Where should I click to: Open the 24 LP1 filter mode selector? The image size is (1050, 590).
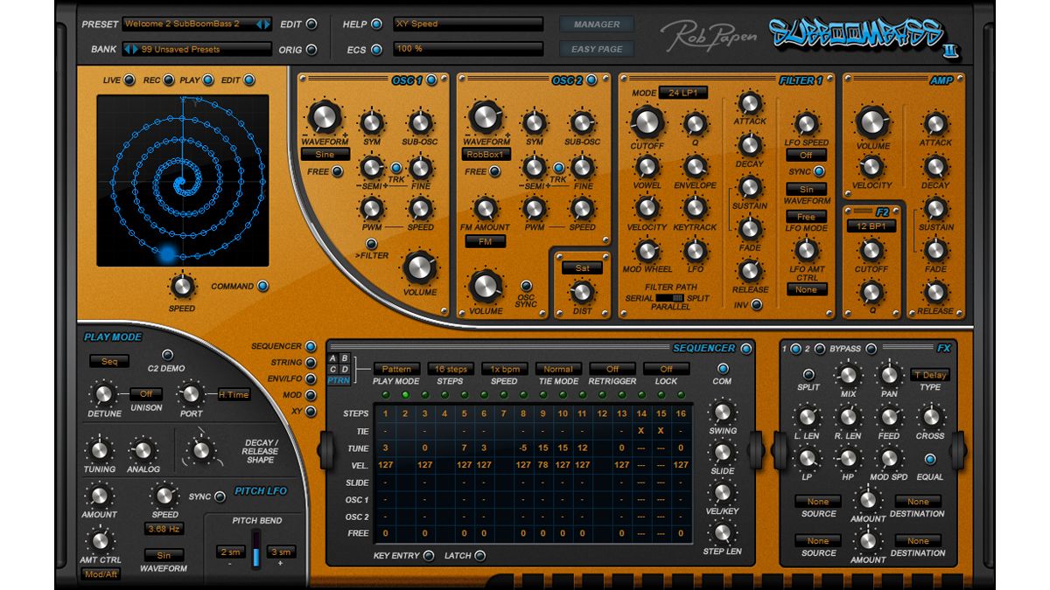coord(683,91)
